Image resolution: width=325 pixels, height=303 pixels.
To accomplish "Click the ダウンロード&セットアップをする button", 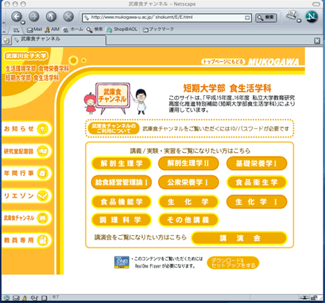I will point(233,263).
